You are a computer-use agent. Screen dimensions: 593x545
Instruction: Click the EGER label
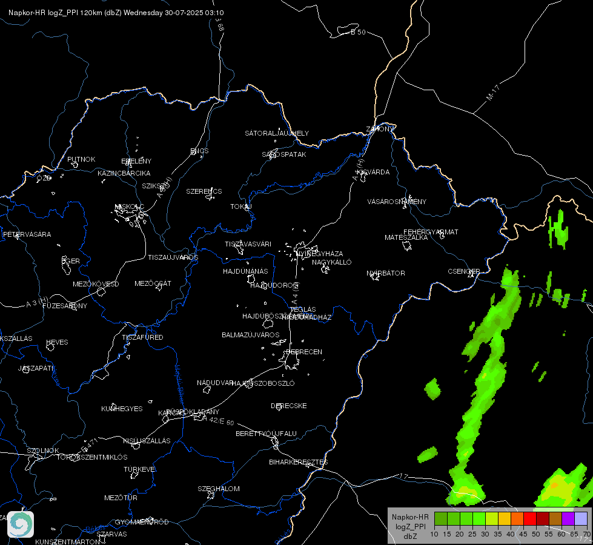coord(71,261)
